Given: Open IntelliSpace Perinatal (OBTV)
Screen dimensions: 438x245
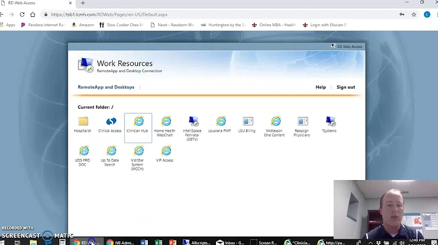Looking at the screenshot, I should coord(192,129).
